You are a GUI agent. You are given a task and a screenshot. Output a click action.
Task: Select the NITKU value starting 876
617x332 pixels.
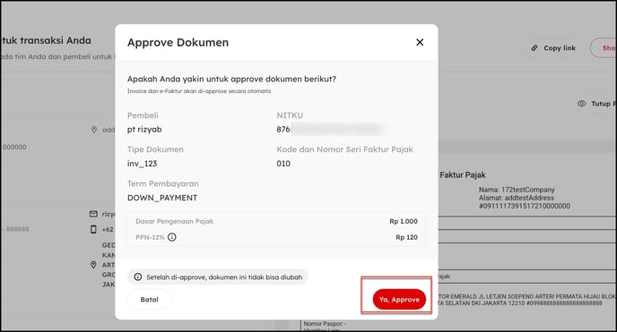330,129
